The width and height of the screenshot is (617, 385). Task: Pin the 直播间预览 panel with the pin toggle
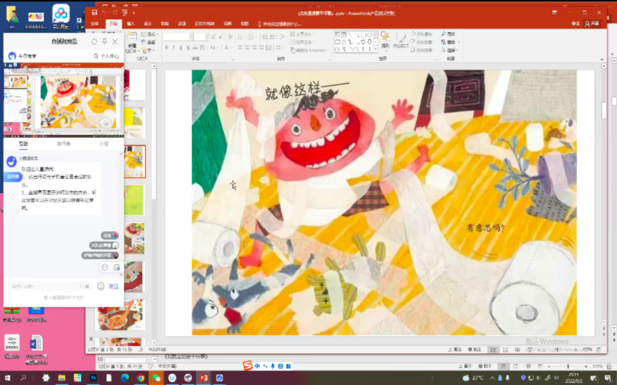[x=104, y=42]
